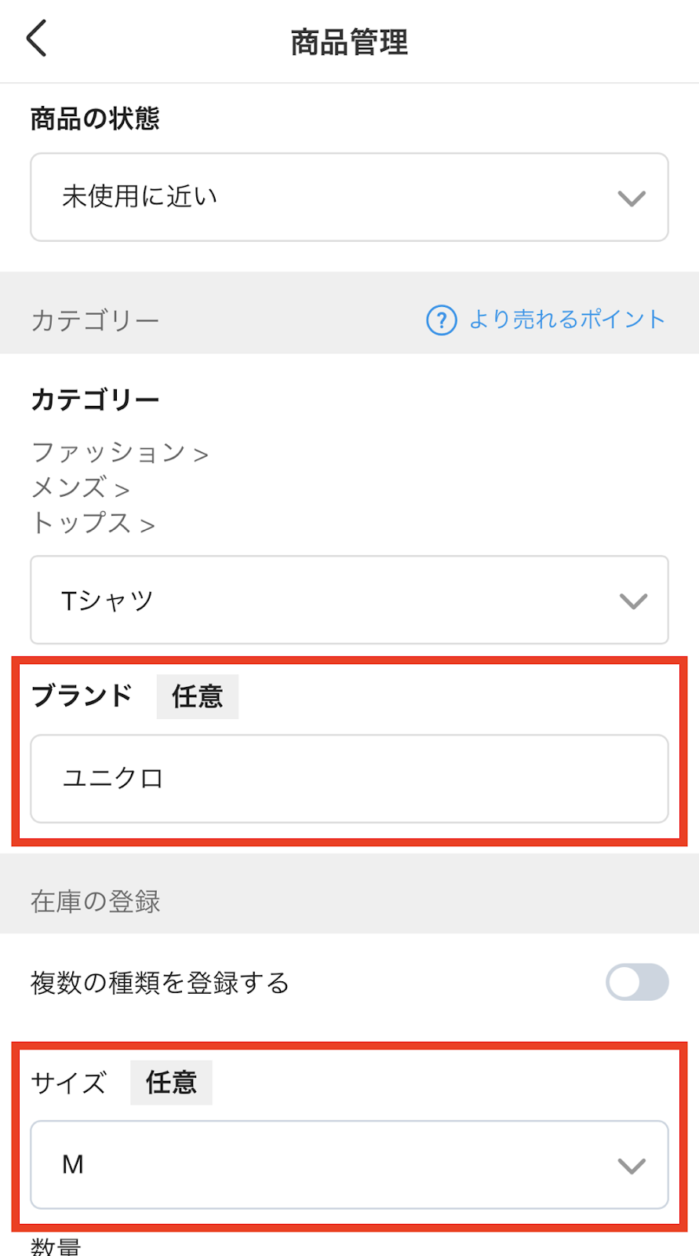Toggle 複数の種類を登録する switch
The height and width of the screenshot is (1256, 699).
[x=636, y=982]
